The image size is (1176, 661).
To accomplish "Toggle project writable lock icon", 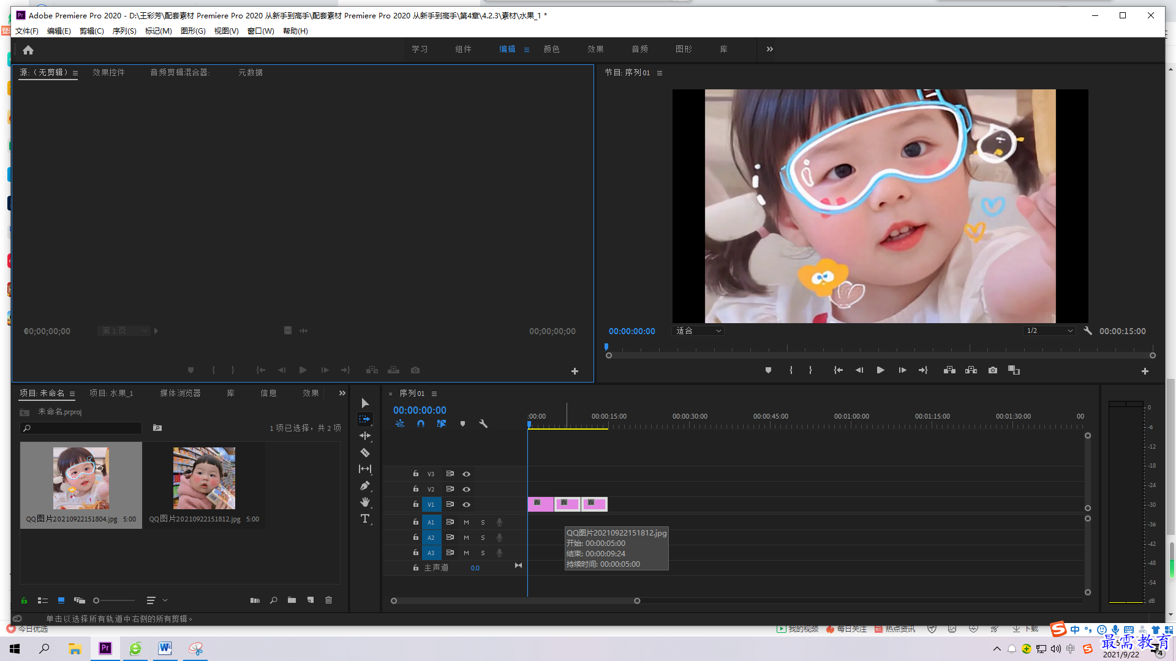I will tap(24, 600).
